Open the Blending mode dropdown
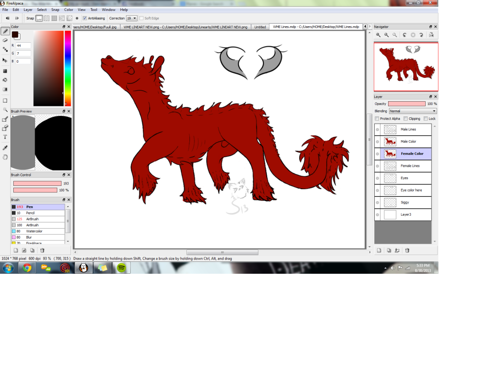This screenshot has height=365, width=487. click(412, 111)
